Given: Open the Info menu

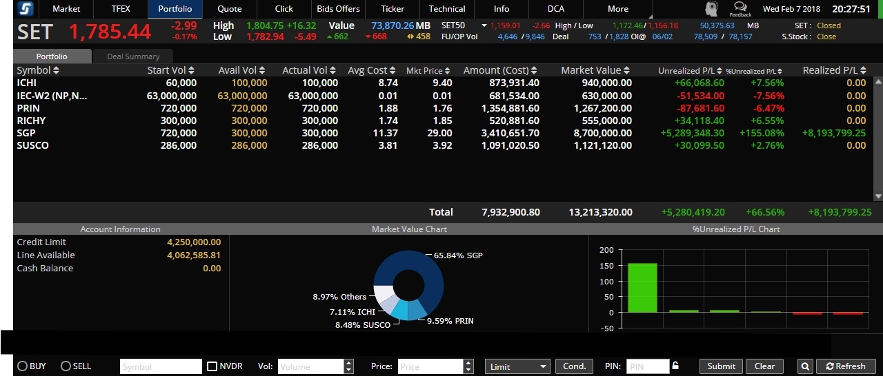Looking at the screenshot, I should (x=502, y=9).
